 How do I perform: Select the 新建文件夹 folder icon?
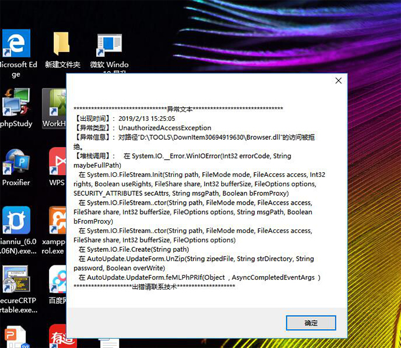coord(62,44)
